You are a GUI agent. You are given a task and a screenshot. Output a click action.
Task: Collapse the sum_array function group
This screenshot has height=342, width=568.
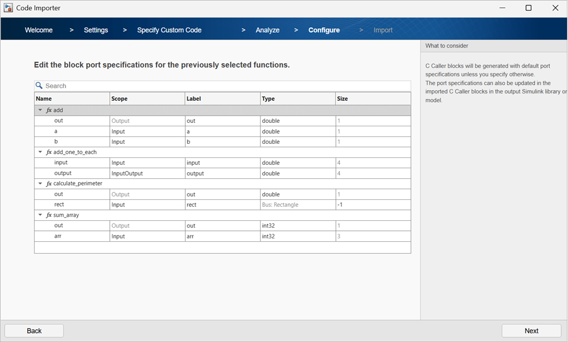pos(40,215)
